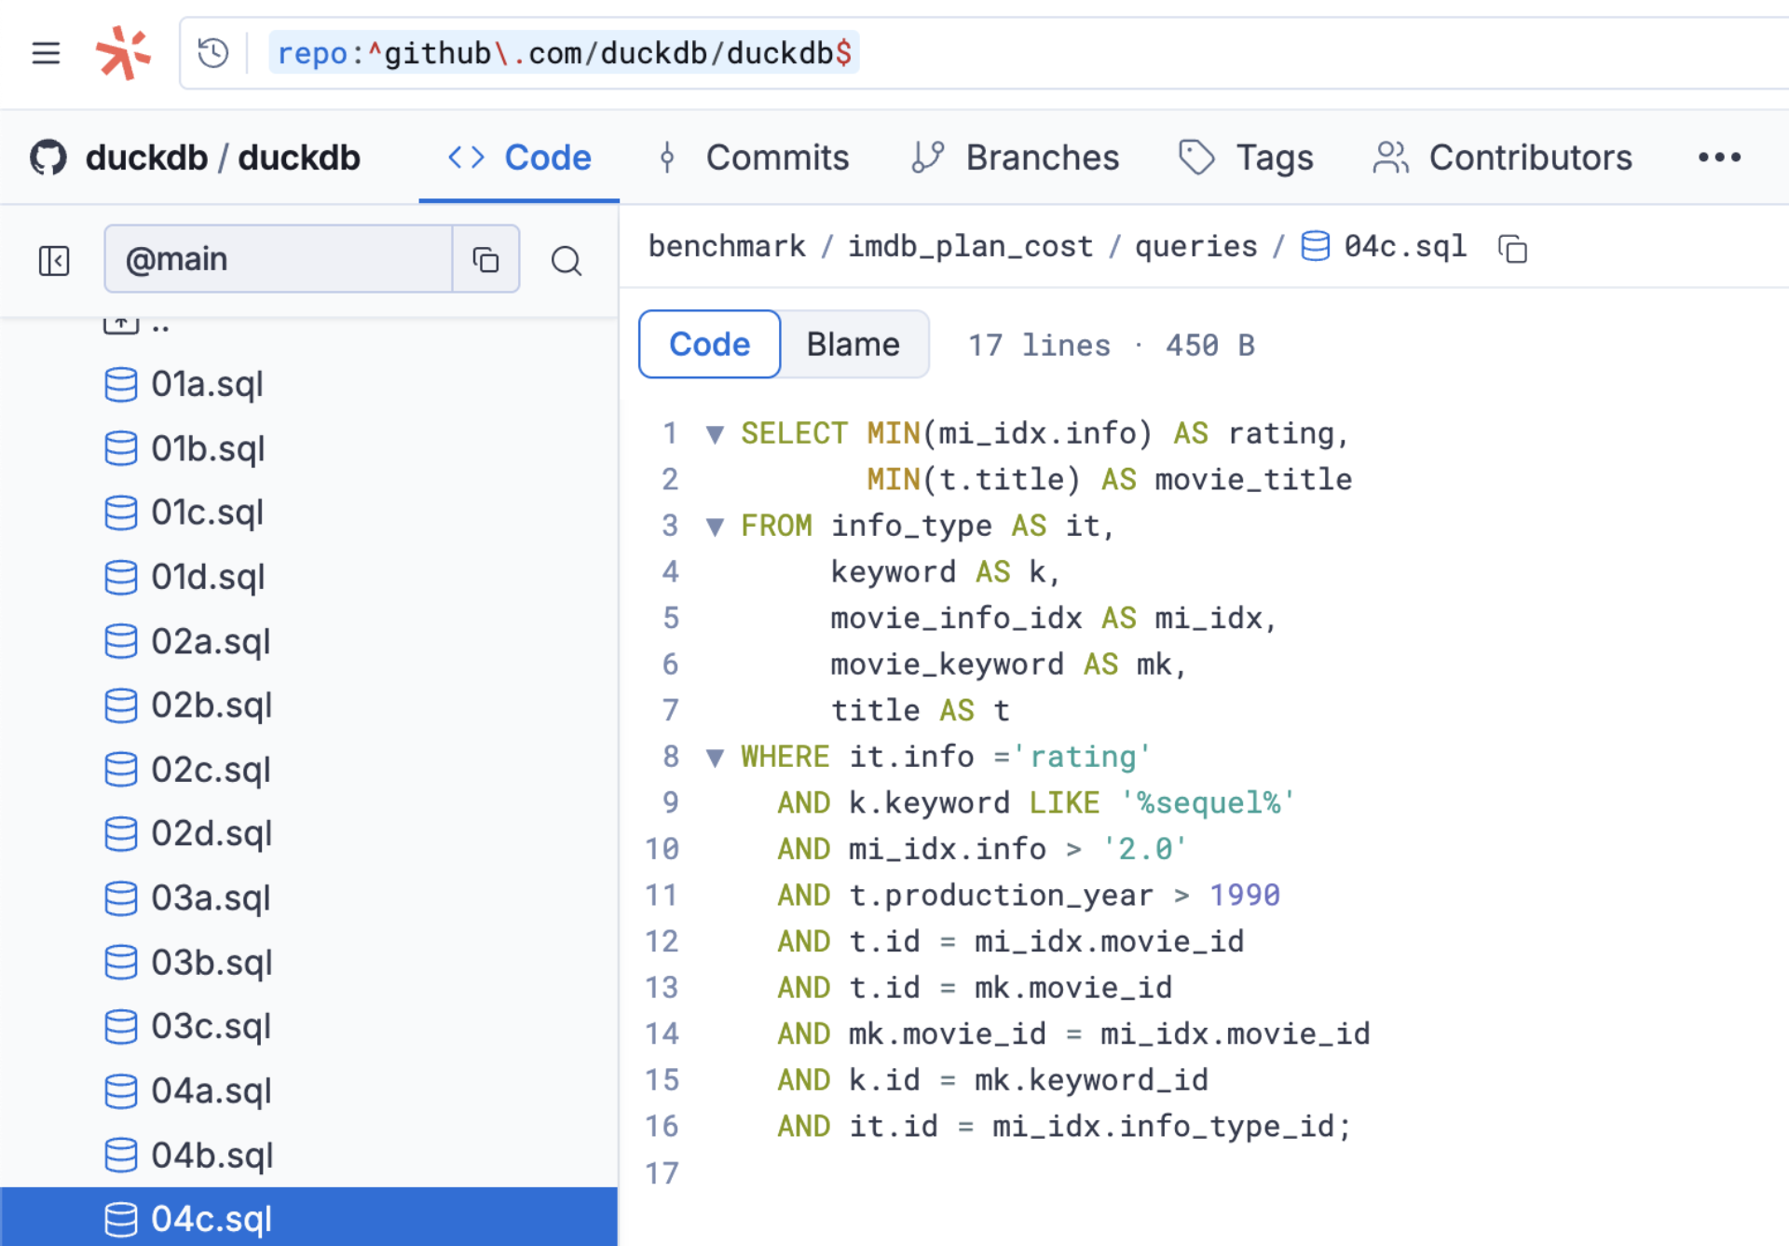The height and width of the screenshot is (1246, 1789).
Task: Click the @main revision input field
Action: pyautogui.click(x=280, y=259)
